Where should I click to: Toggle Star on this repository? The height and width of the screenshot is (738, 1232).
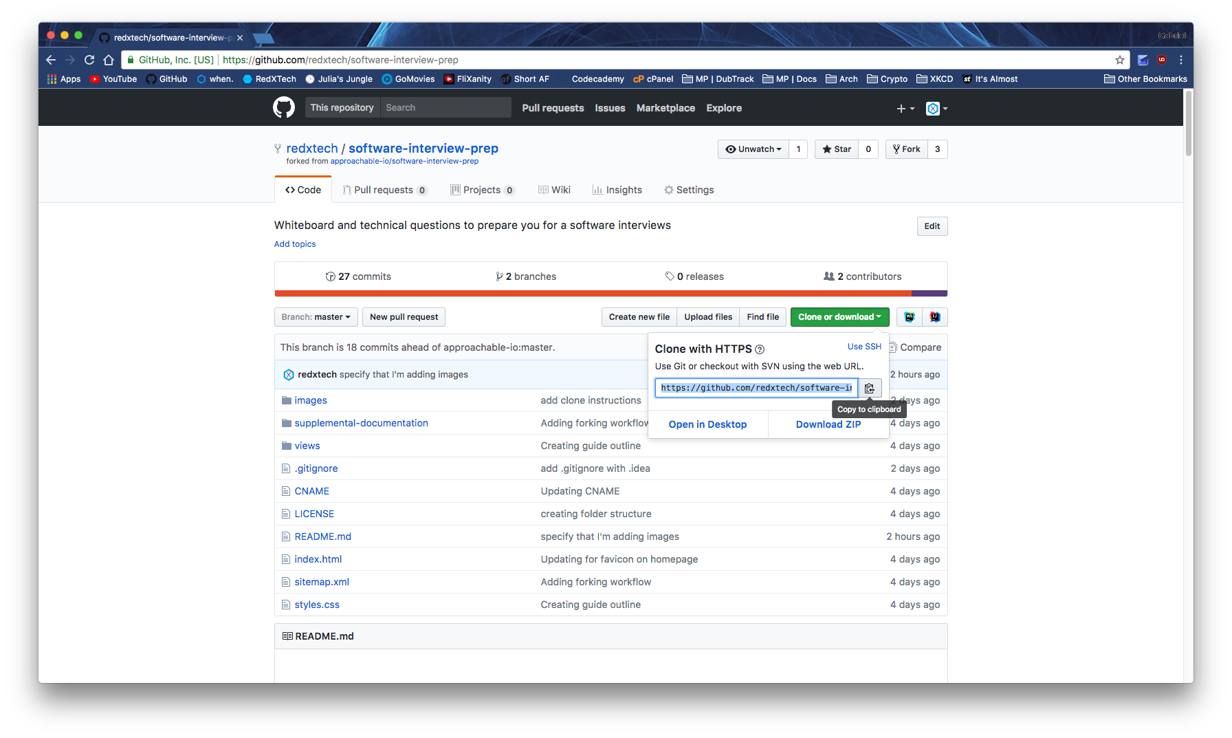tap(837, 149)
